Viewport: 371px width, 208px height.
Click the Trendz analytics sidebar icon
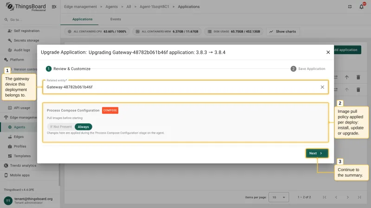coord(6,165)
